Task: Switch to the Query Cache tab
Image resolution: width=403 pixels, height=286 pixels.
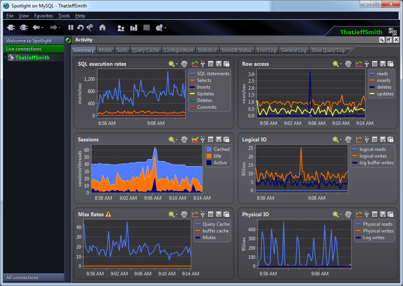Action: pyautogui.click(x=146, y=50)
